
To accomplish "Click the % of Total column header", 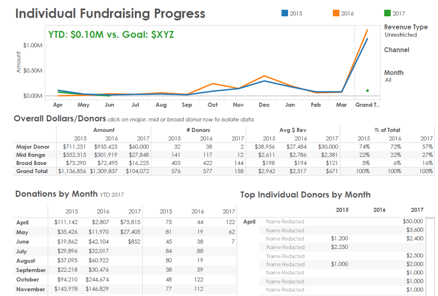I will click(x=387, y=130).
